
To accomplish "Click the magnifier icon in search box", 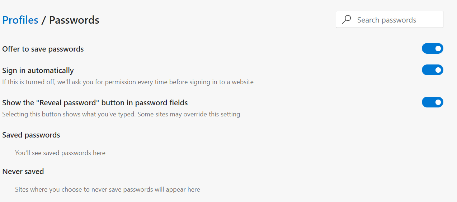I will click(347, 20).
